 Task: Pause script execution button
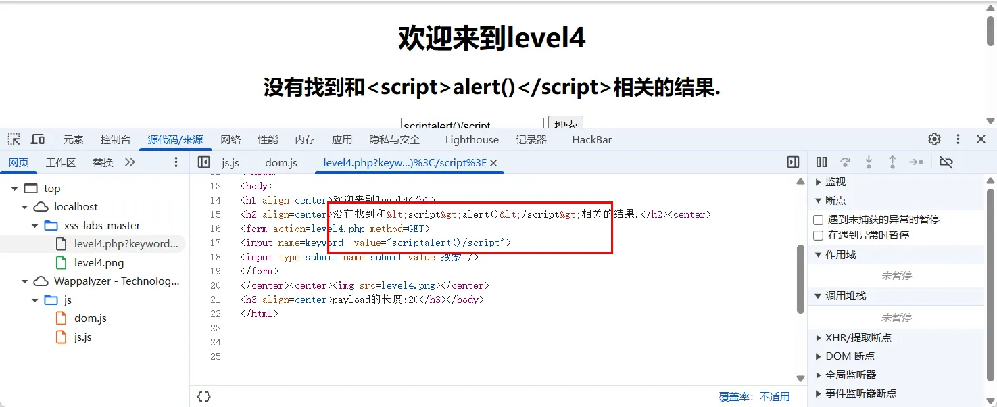(x=821, y=162)
